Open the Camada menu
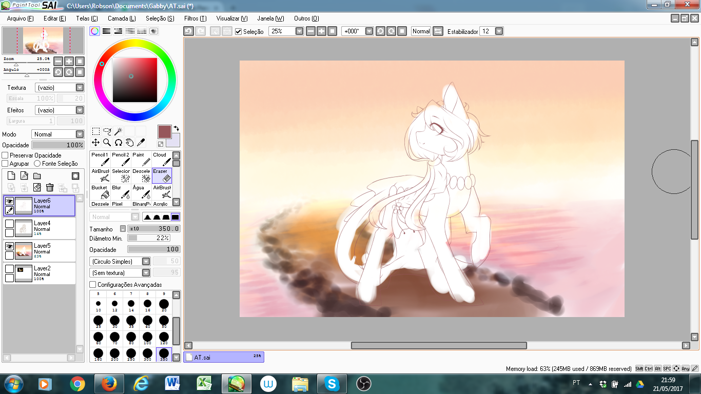The height and width of the screenshot is (394, 701). (x=122, y=18)
